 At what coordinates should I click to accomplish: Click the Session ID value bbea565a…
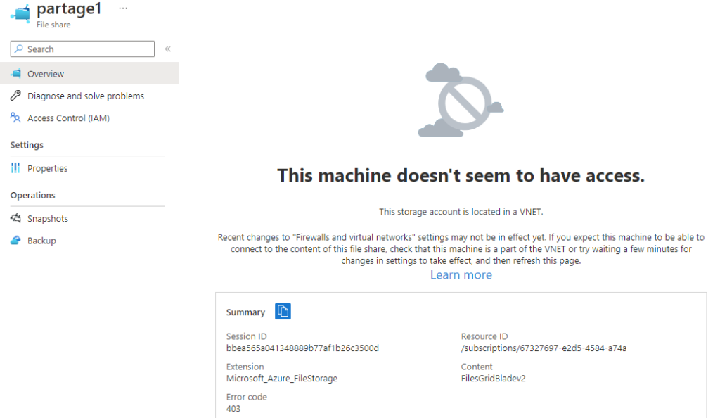tap(302, 348)
